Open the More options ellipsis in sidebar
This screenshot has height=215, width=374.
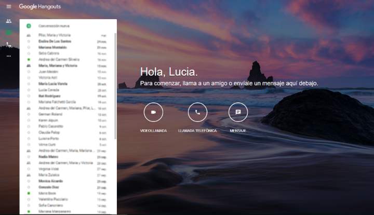tap(8, 56)
